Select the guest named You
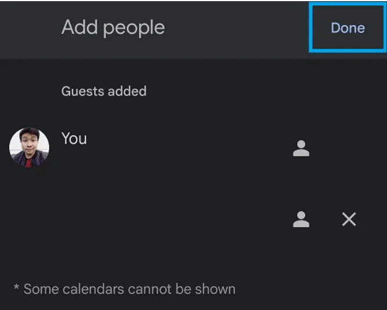This screenshot has width=387, height=310. pyautogui.click(x=74, y=138)
